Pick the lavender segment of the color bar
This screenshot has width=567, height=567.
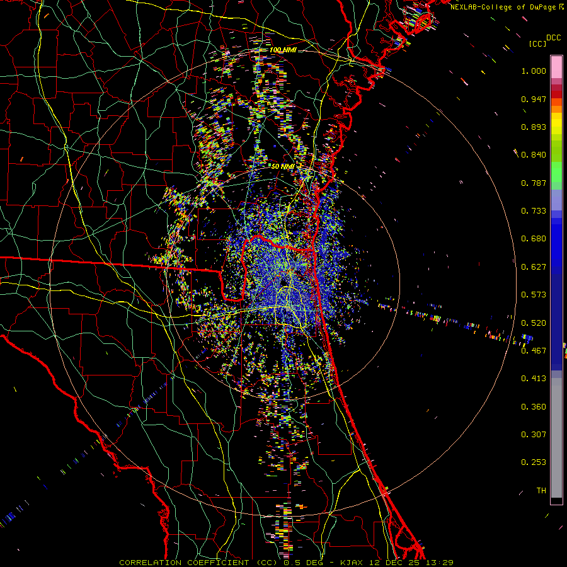tap(556, 200)
